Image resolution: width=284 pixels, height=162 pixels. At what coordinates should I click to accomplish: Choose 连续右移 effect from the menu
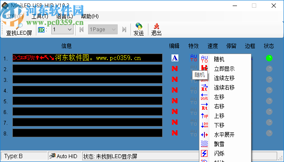[225, 87]
